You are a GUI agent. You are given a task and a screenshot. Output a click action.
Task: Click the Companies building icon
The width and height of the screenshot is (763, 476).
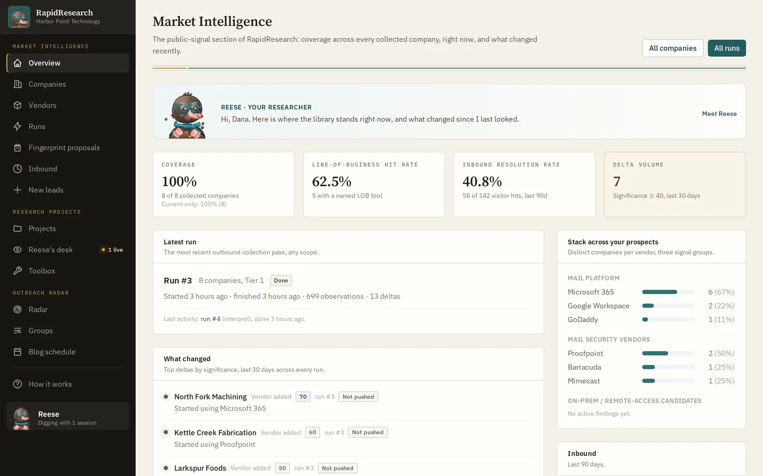point(17,84)
